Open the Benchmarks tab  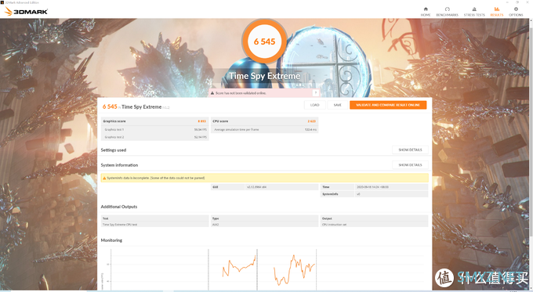pyautogui.click(x=447, y=12)
